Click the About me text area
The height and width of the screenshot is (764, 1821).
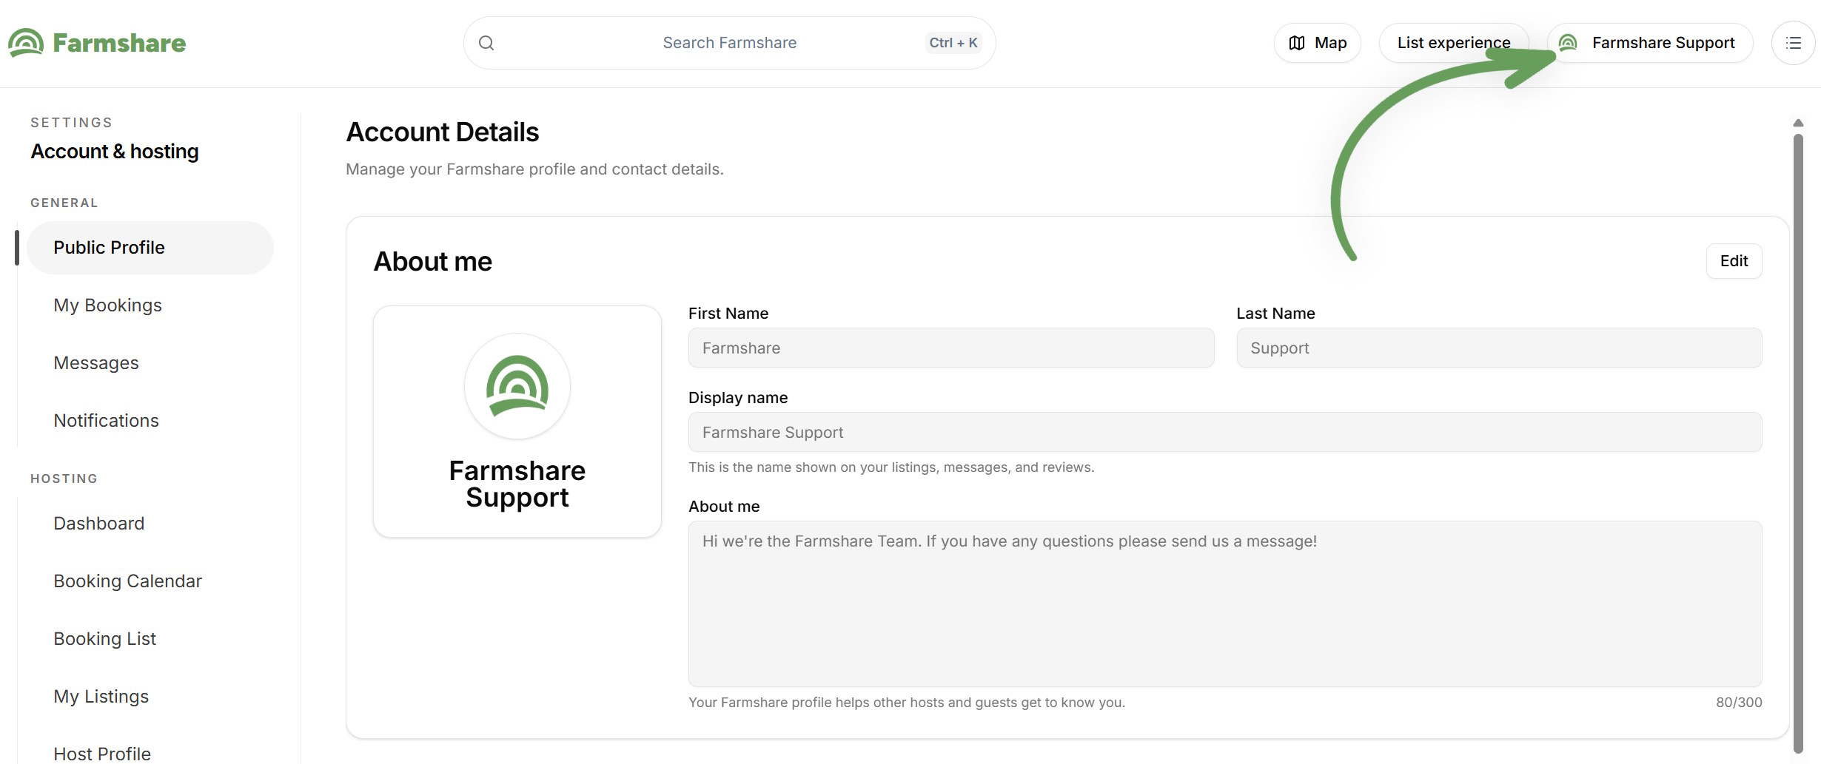tap(1225, 604)
